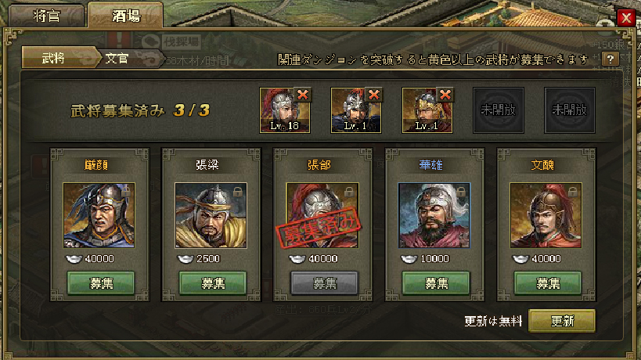The image size is (641, 360).
Task: Click lock icon on 張梁 portrait
Action: coord(237,191)
